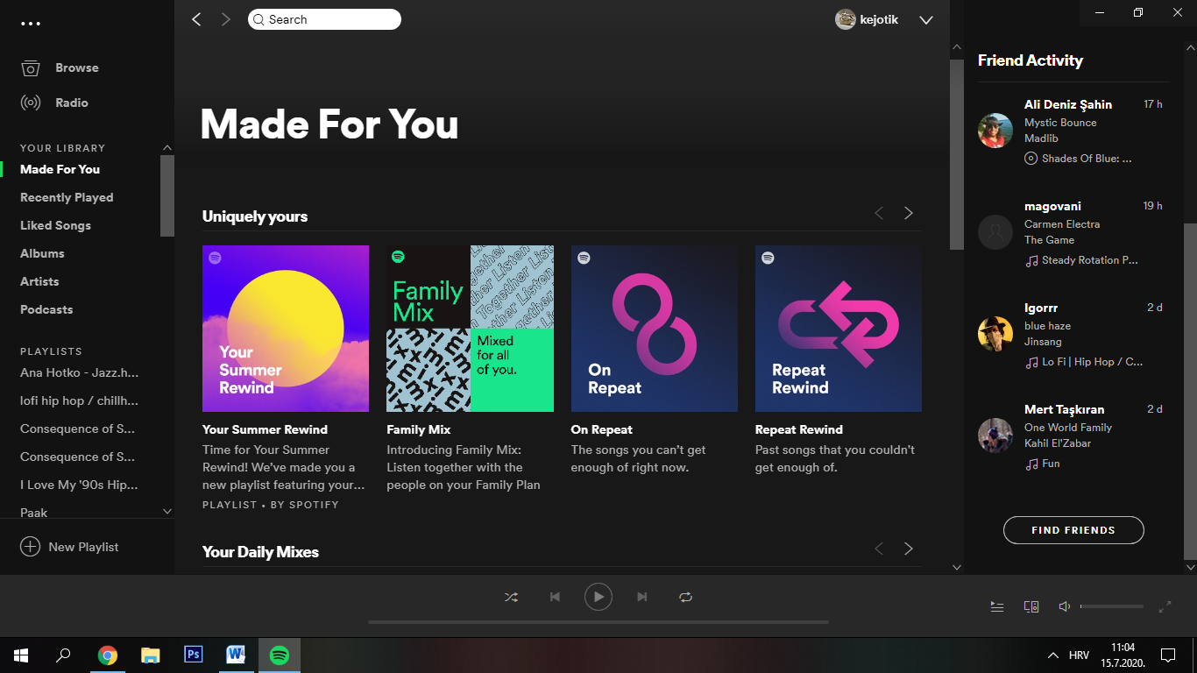Open Browse in the sidebar
The height and width of the screenshot is (673, 1197).
tap(77, 67)
